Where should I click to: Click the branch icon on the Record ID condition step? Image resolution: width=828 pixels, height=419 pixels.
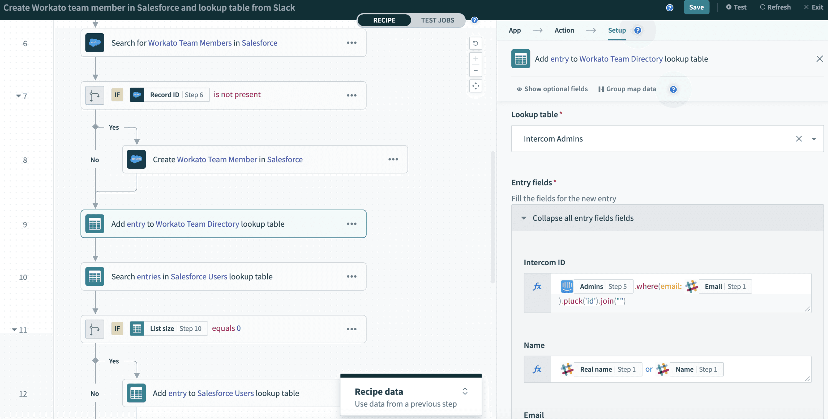(x=95, y=95)
